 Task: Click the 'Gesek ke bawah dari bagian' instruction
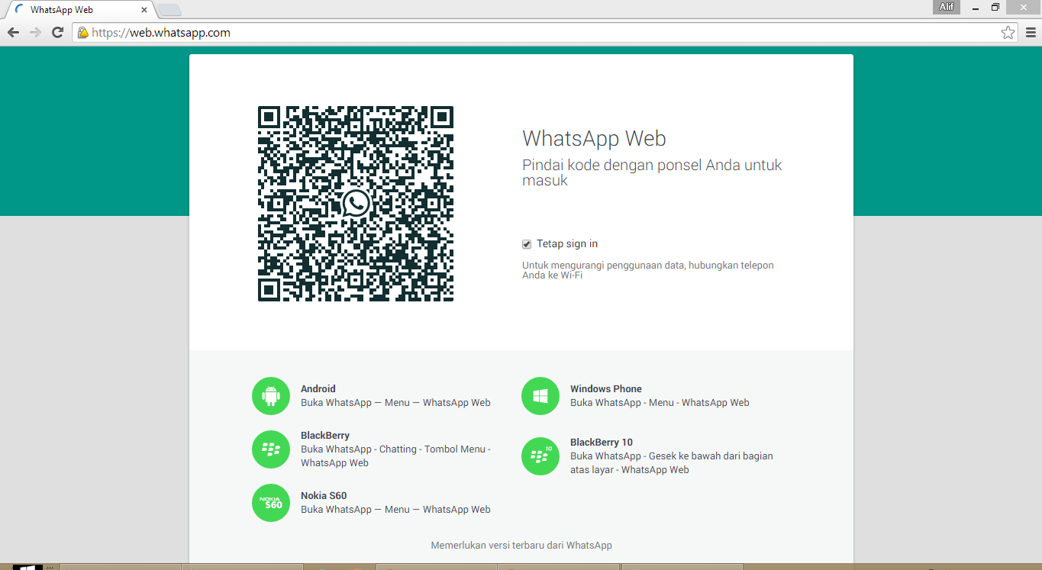pos(672,463)
